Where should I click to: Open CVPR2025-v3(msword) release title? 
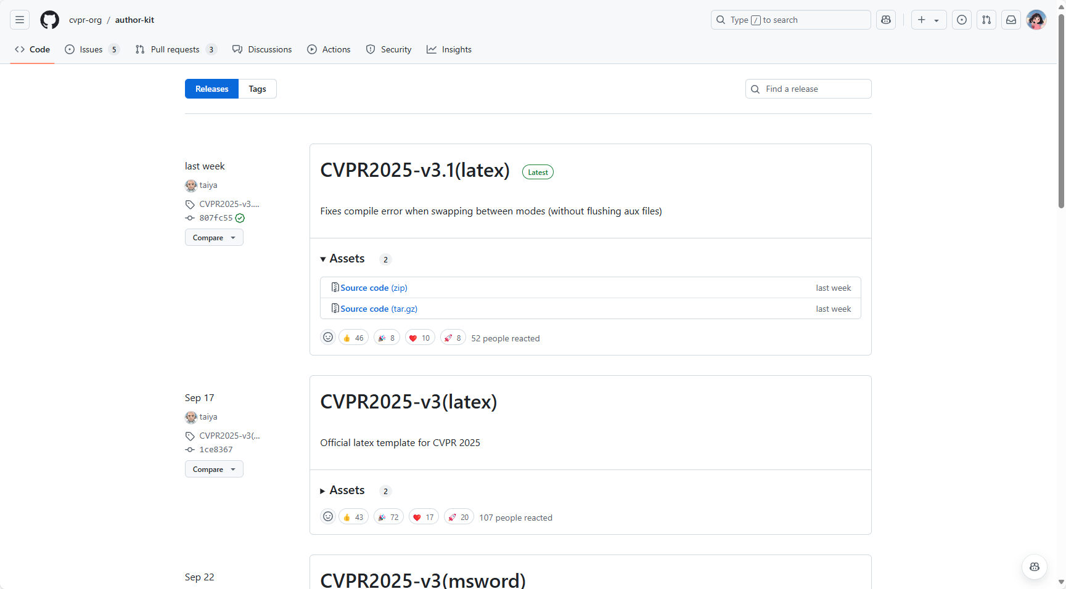click(x=423, y=579)
